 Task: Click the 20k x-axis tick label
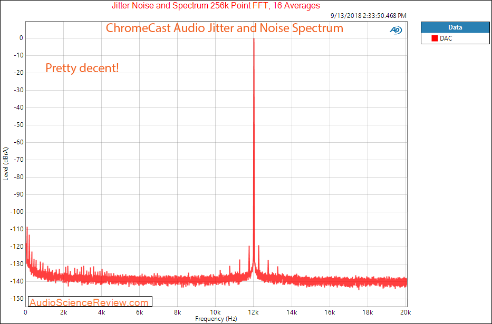point(406,312)
